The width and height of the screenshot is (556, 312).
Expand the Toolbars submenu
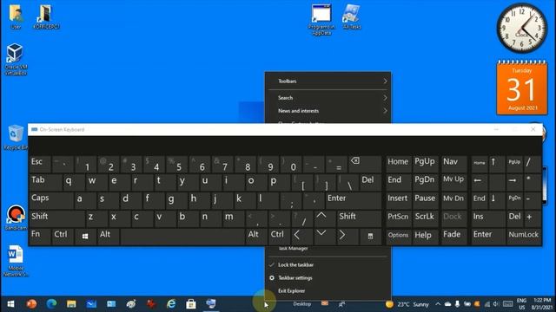click(x=328, y=81)
